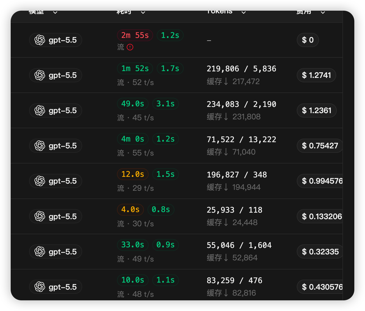Click the 1.7s first-token badge
The image size is (365, 311).
(170, 68)
